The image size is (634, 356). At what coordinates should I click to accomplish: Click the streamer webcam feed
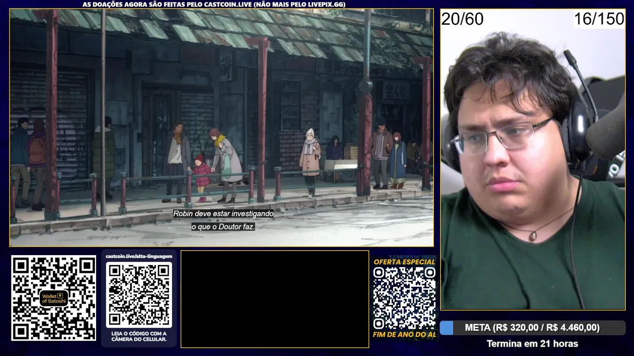pyautogui.click(x=532, y=159)
